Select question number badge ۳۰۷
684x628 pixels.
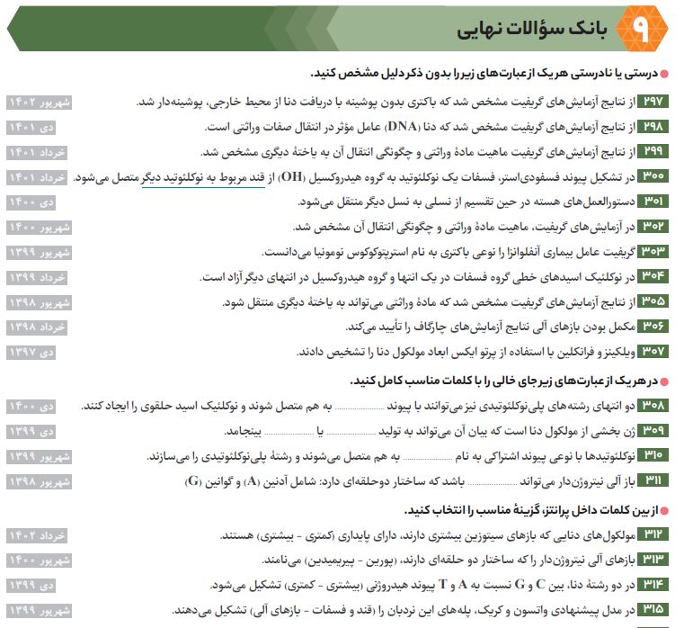[x=653, y=351]
